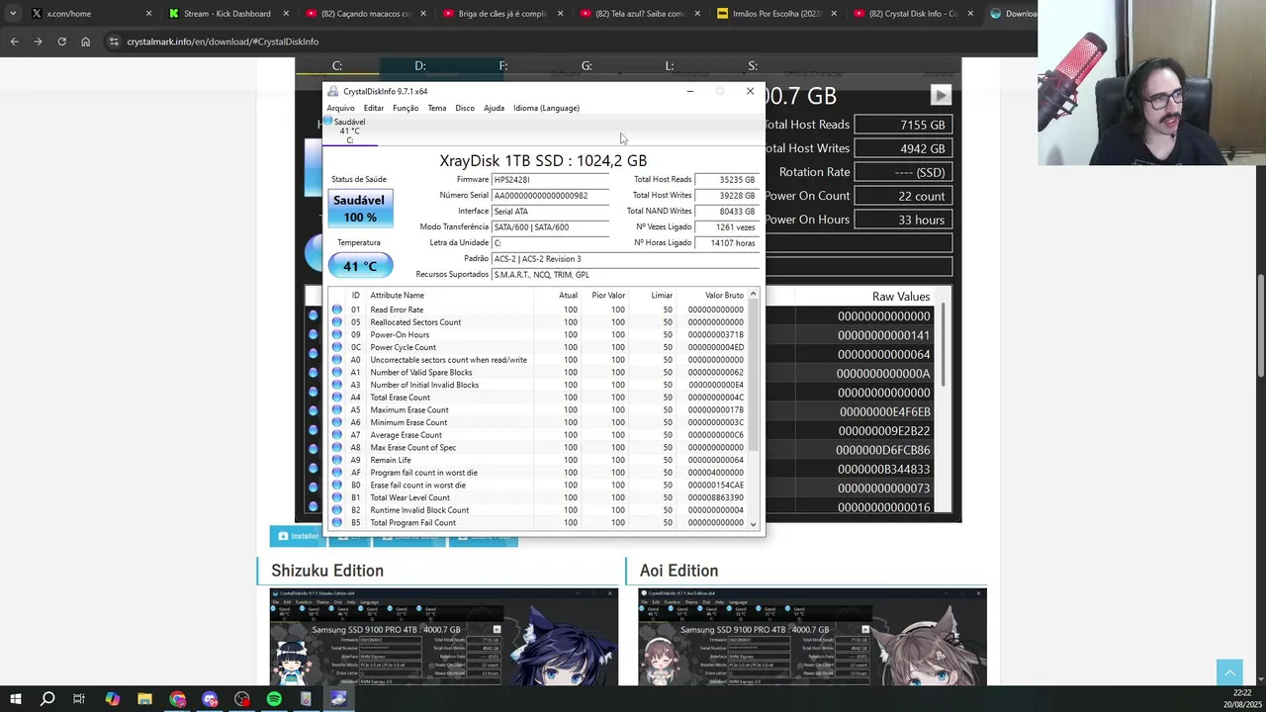Click the 41 °C temperature button
This screenshot has height=712, width=1266.
(360, 266)
